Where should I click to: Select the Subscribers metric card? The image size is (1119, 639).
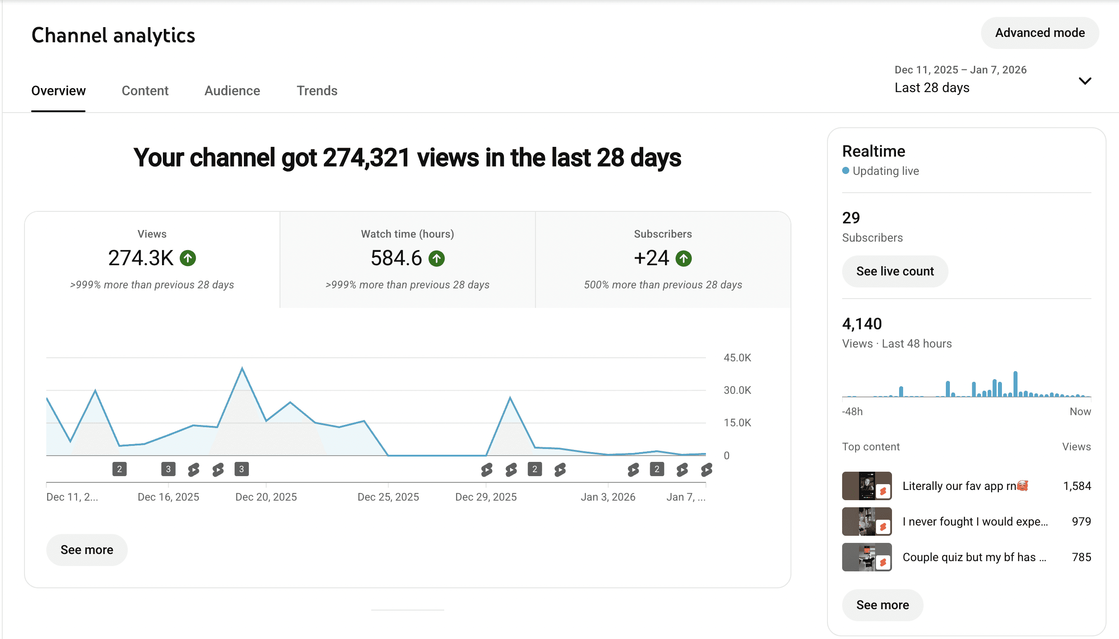coord(663,259)
